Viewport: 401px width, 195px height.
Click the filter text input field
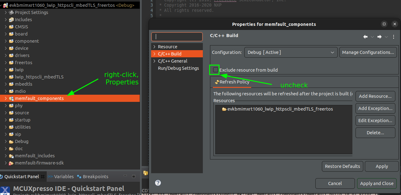click(x=177, y=37)
